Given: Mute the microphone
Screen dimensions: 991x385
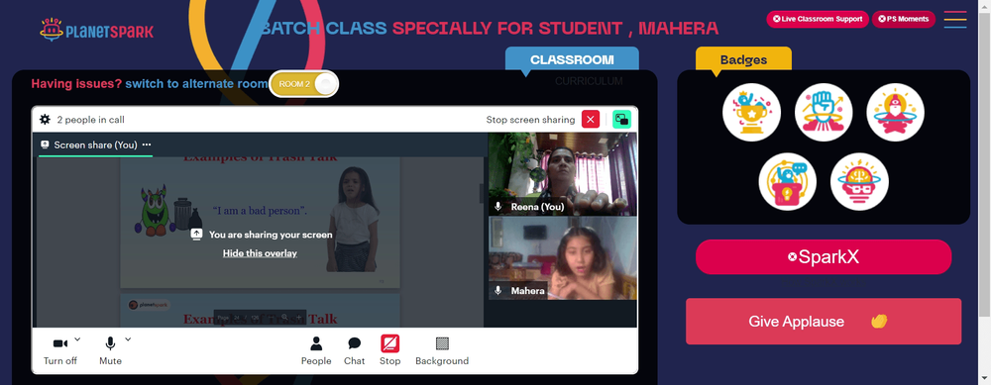Looking at the screenshot, I should pyautogui.click(x=110, y=350).
